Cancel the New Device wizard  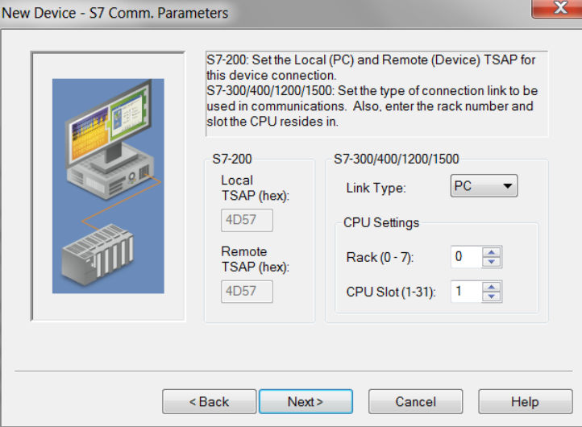[x=415, y=401]
